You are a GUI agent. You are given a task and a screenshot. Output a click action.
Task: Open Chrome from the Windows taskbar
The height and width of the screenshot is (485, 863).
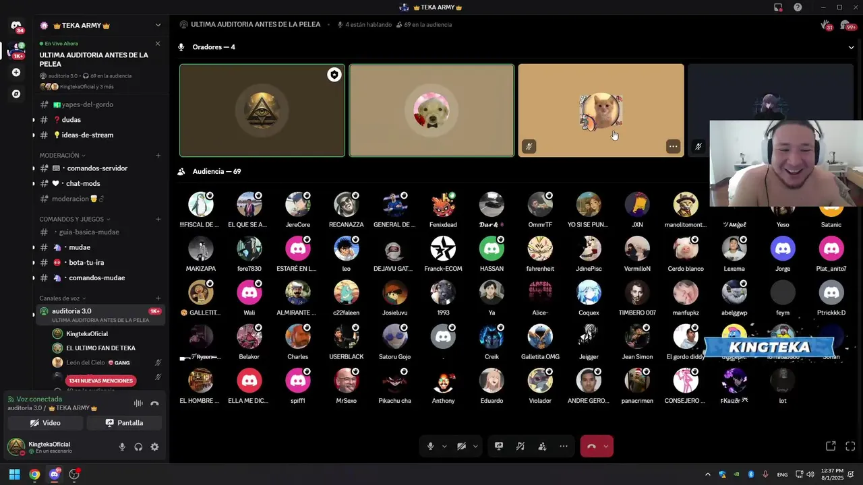point(34,474)
